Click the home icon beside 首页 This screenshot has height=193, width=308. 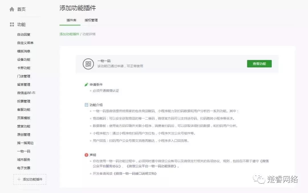coord(12,9)
